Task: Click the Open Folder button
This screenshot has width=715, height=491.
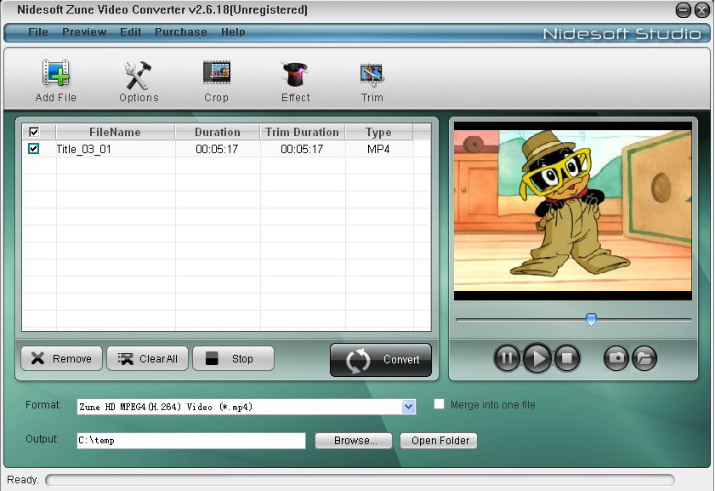Action: (x=439, y=440)
